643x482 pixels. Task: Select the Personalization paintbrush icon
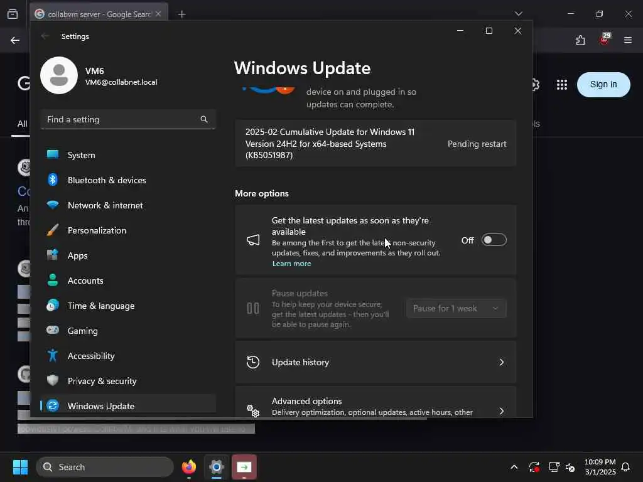coord(53,230)
